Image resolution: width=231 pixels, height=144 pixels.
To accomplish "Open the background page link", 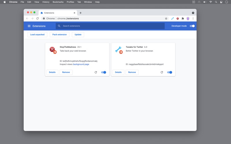I will click(81, 64).
